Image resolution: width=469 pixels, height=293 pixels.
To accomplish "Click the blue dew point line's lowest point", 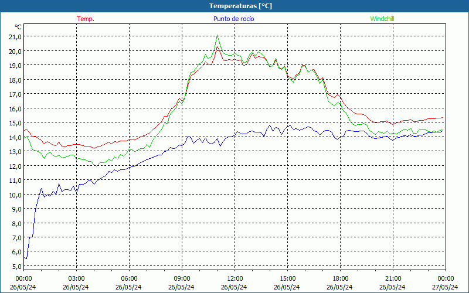I will coord(26,258).
